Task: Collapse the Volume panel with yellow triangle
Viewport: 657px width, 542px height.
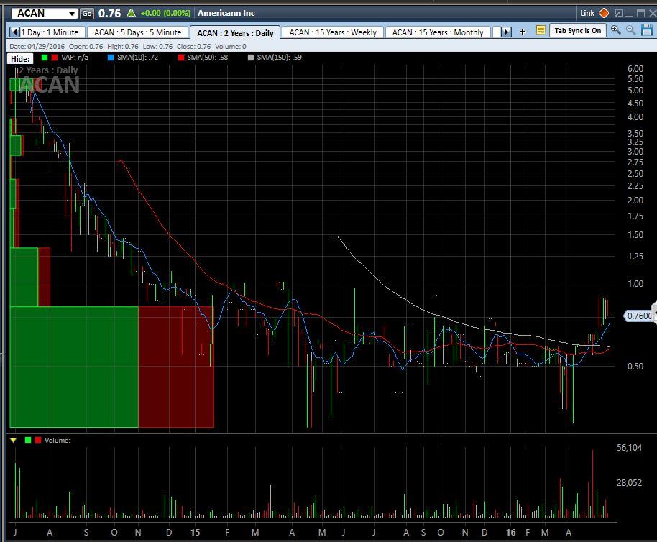Action: pyautogui.click(x=13, y=440)
